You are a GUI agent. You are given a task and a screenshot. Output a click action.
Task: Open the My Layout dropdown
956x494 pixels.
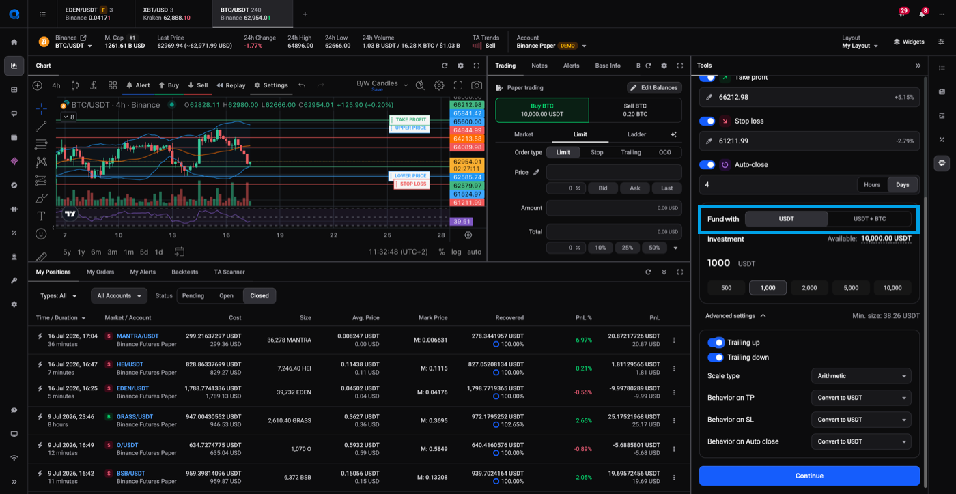click(x=860, y=46)
